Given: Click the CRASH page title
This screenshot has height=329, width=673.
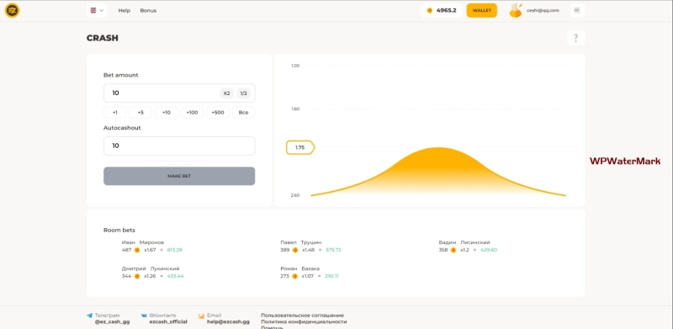Looking at the screenshot, I should (103, 38).
